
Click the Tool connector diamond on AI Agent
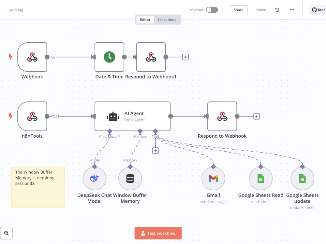point(155,131)
